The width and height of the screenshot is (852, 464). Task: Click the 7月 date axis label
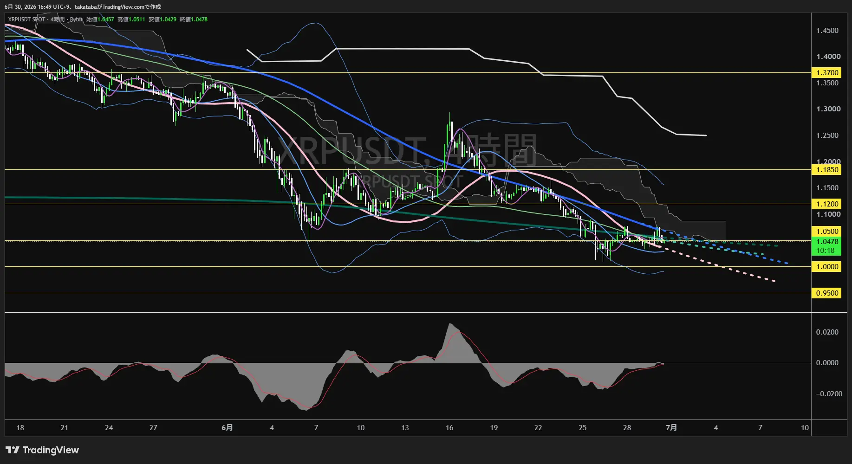(x=671, y=428)
